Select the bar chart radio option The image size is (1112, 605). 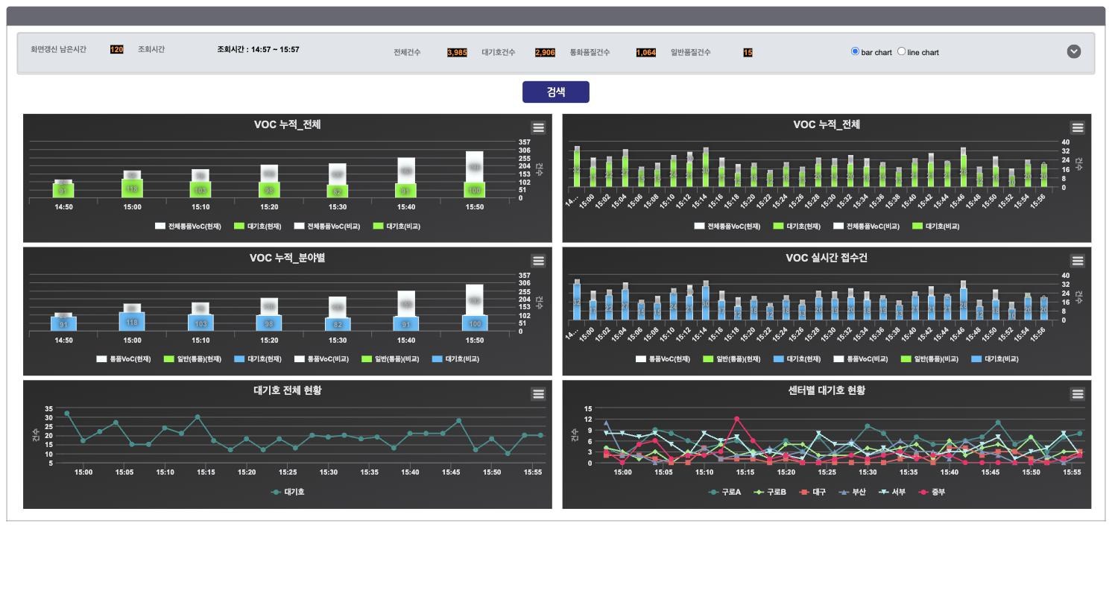[x=855, y=51]
